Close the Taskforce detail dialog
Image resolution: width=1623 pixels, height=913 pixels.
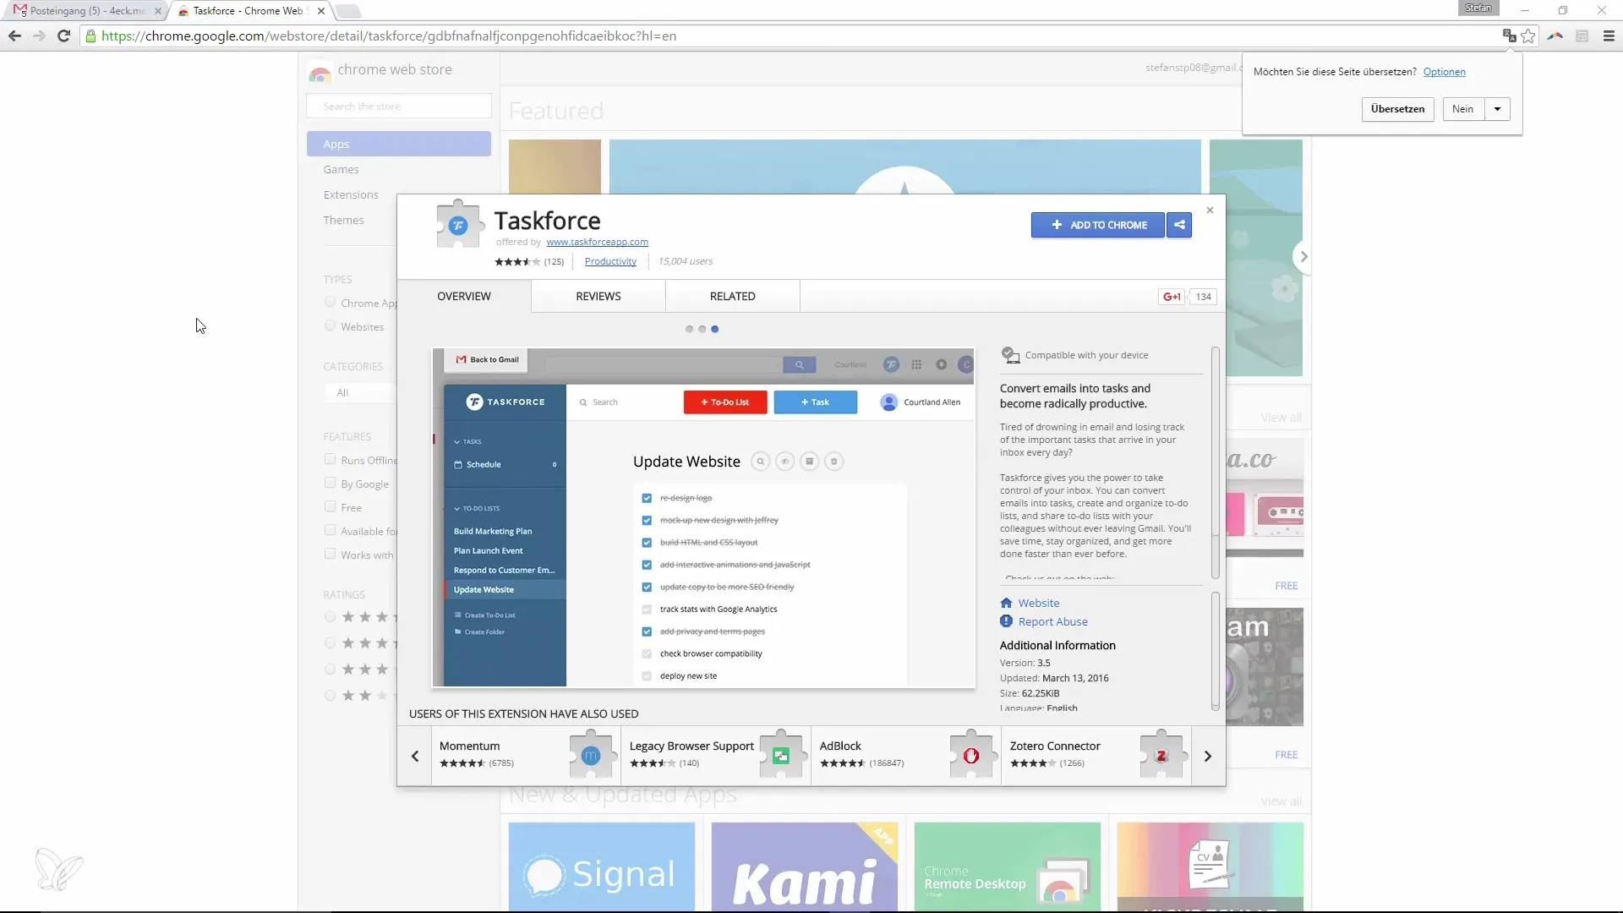click(x=1210, y=210)
